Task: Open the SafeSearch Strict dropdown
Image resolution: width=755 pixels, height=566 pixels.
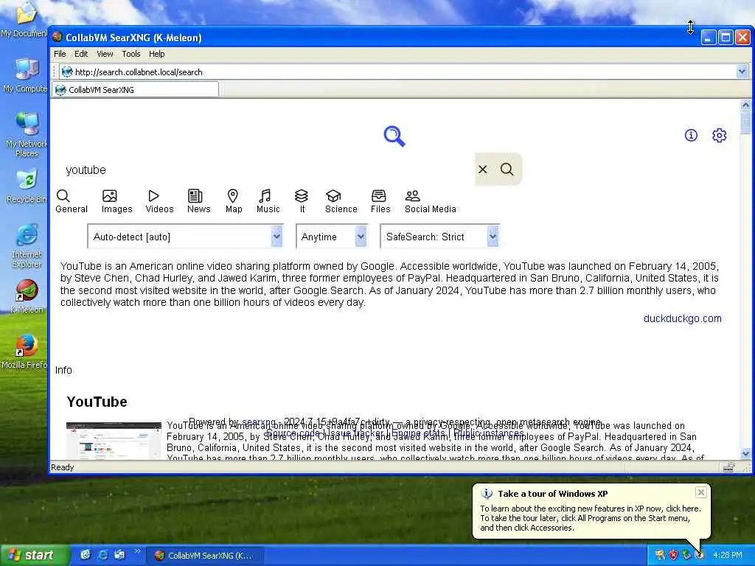Action: click(439, 237)
